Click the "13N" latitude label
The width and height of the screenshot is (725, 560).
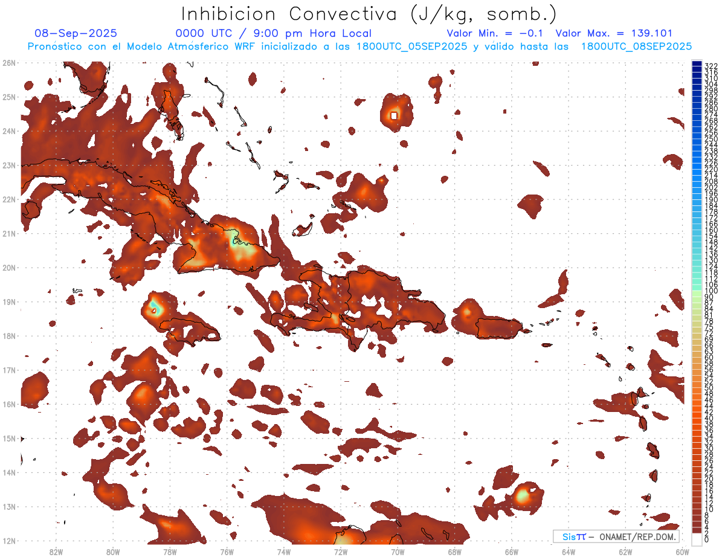tap(9, 507)
